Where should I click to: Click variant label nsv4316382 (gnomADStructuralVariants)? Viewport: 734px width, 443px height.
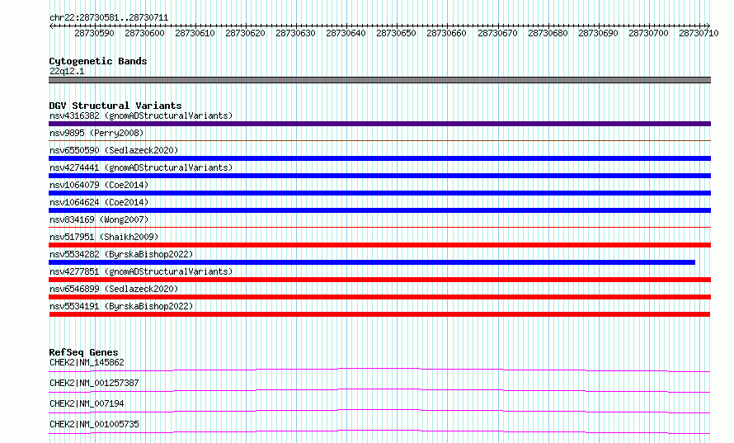pos(141,115)
